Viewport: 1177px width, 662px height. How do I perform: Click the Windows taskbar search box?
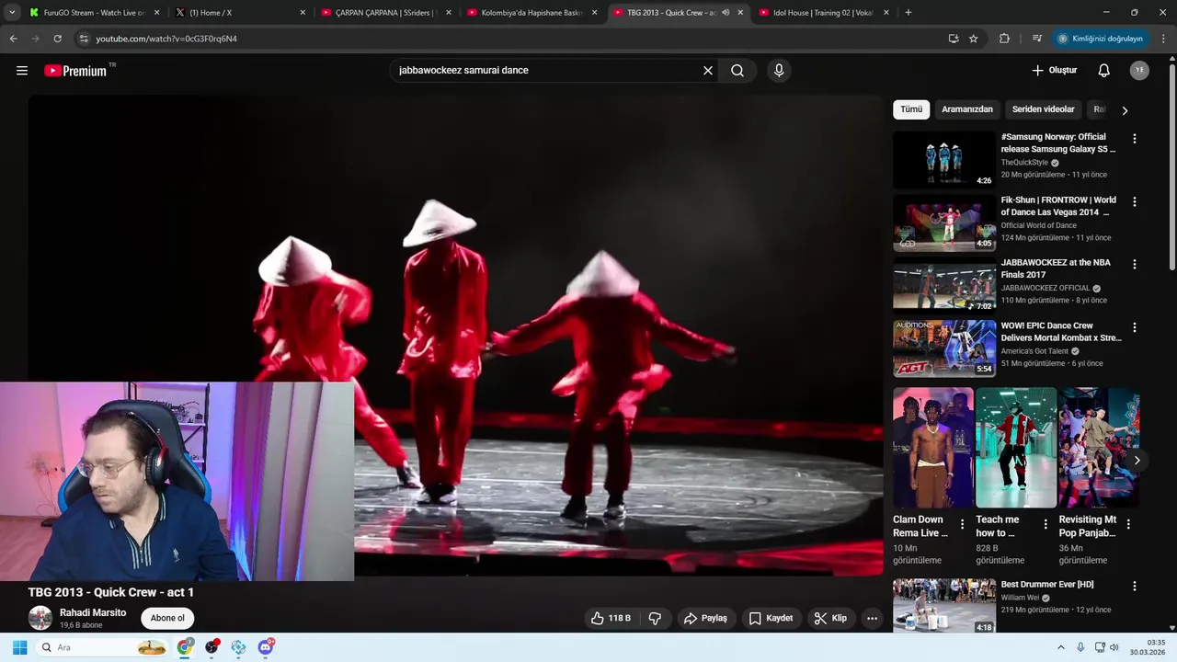(101, 647)
